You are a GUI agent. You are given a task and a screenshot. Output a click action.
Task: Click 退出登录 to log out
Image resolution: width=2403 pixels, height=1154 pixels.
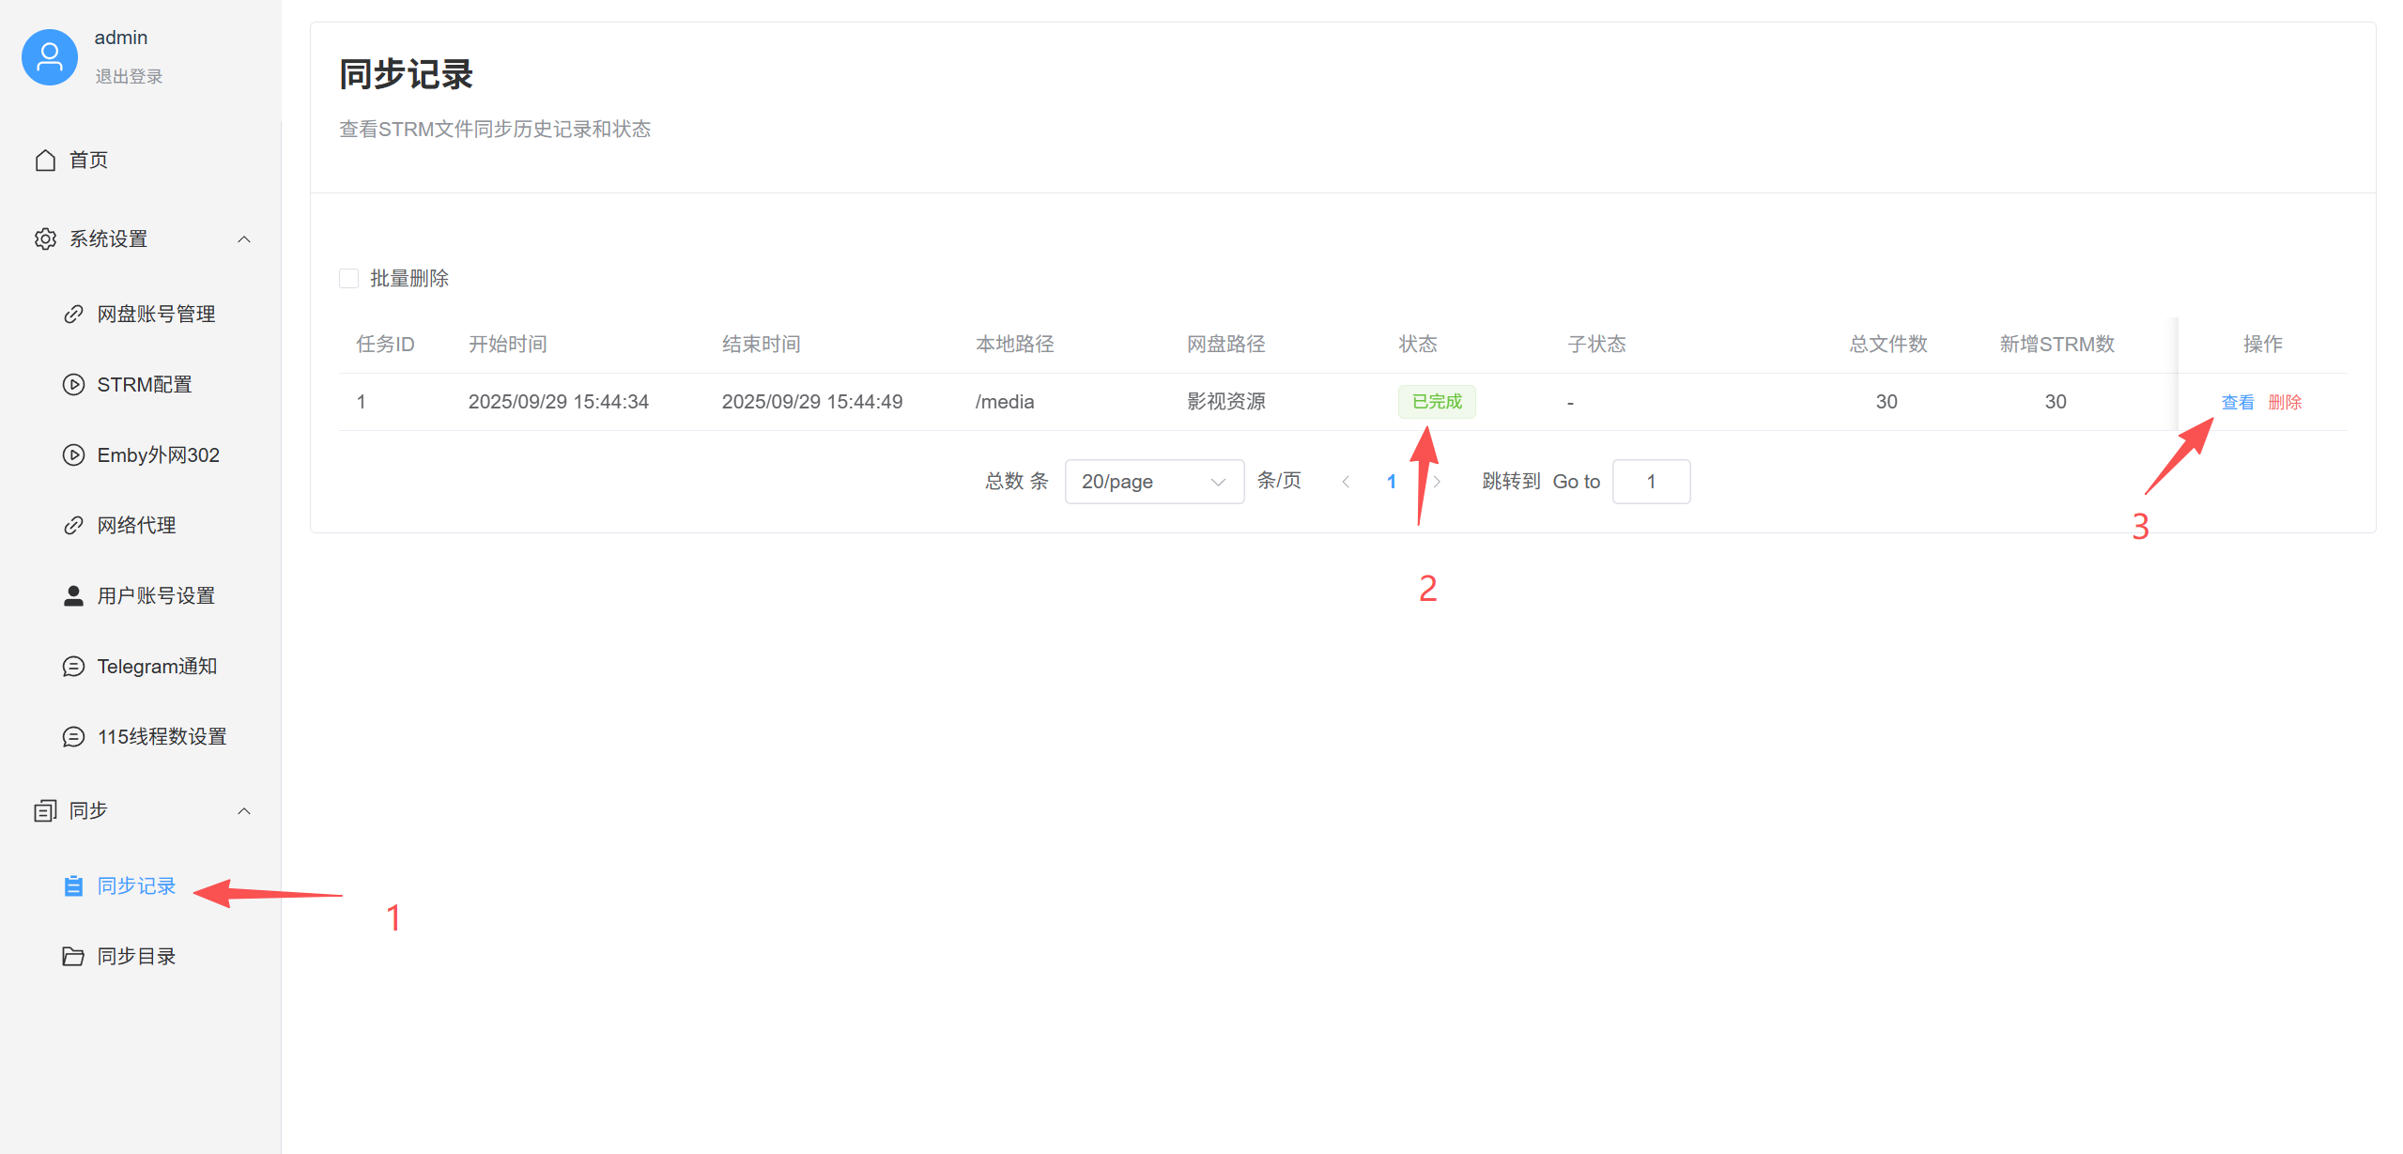click(x=129, y=77)
